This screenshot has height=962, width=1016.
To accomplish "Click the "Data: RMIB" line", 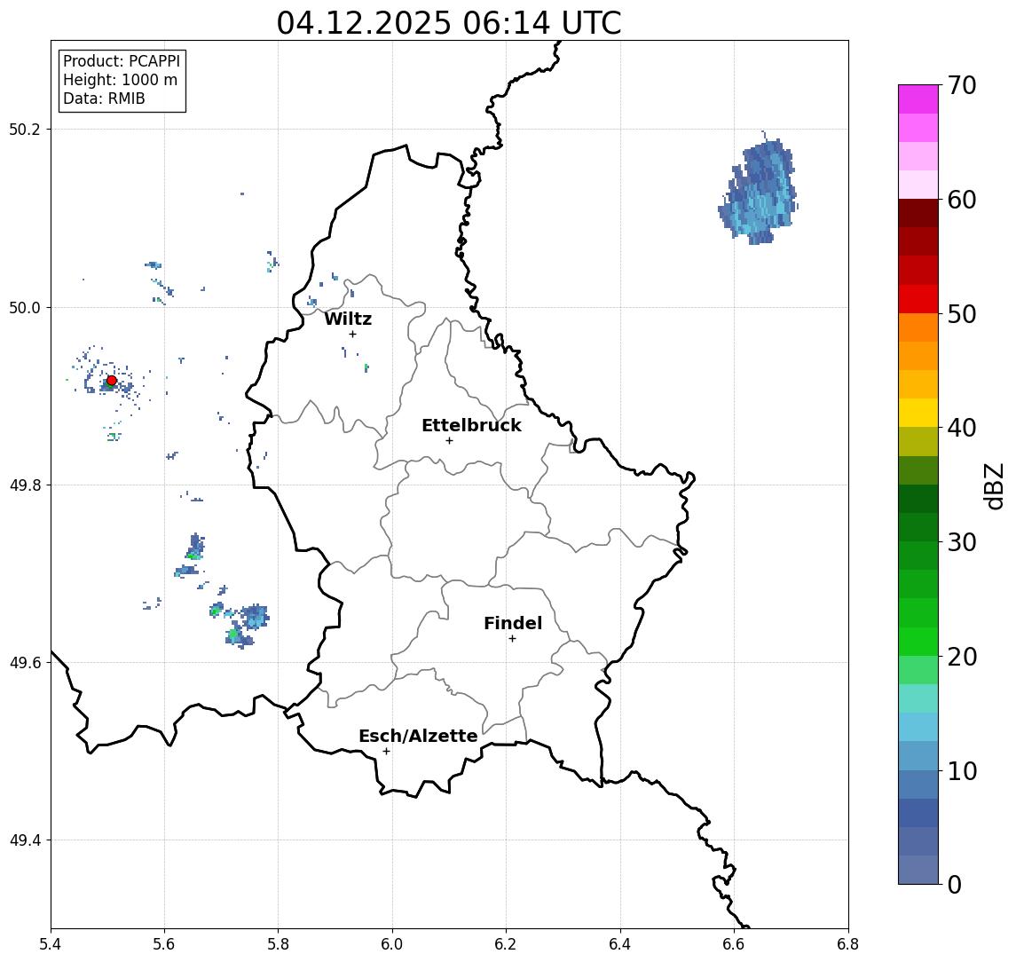I will (x=104, y=99).
